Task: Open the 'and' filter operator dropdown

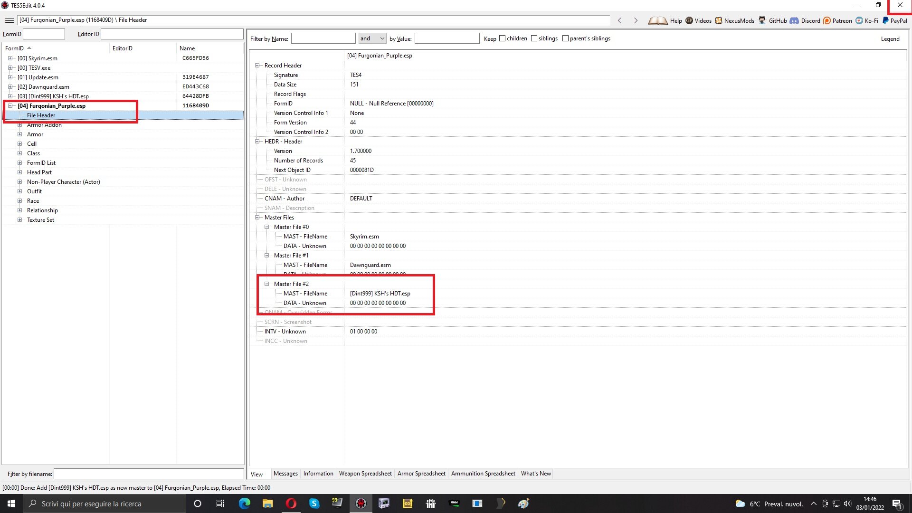Action: point(372,38)
